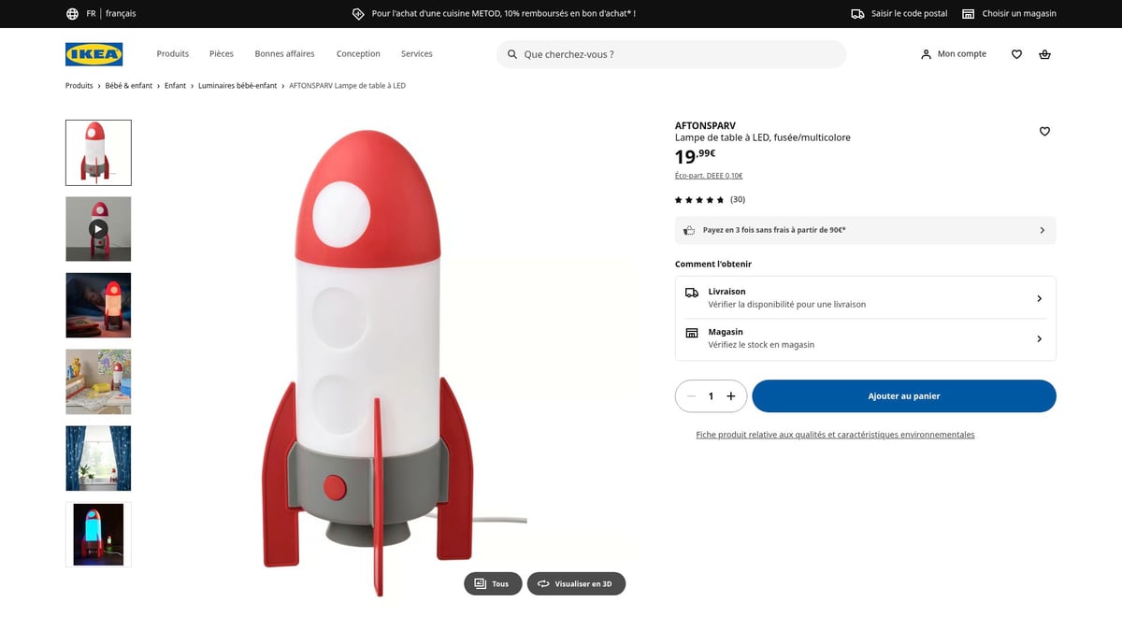
Task: Open the Produits menu
Action: pos(172,53)
